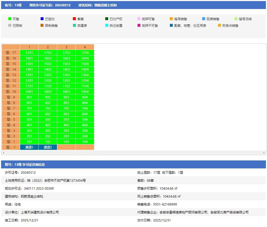Click the 通道1 basement cell
This screenshot has height=227, width=267.
point(29,147)
